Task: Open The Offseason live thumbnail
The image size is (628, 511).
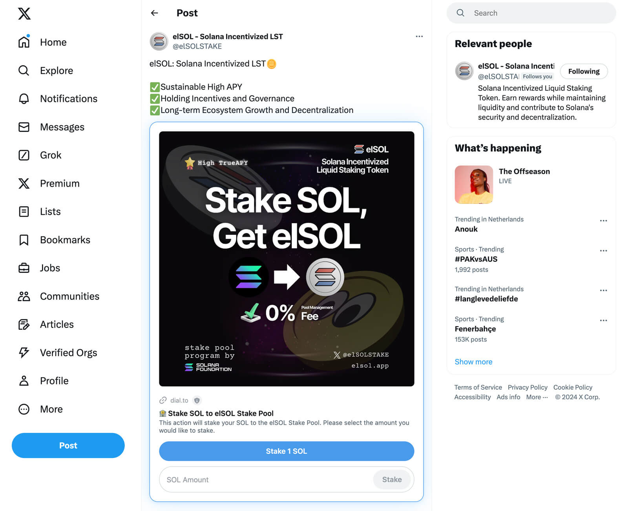Action: point(474,185)
